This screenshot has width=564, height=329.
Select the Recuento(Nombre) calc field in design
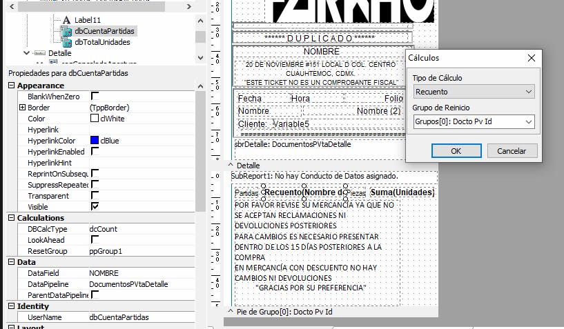(304, 192)
